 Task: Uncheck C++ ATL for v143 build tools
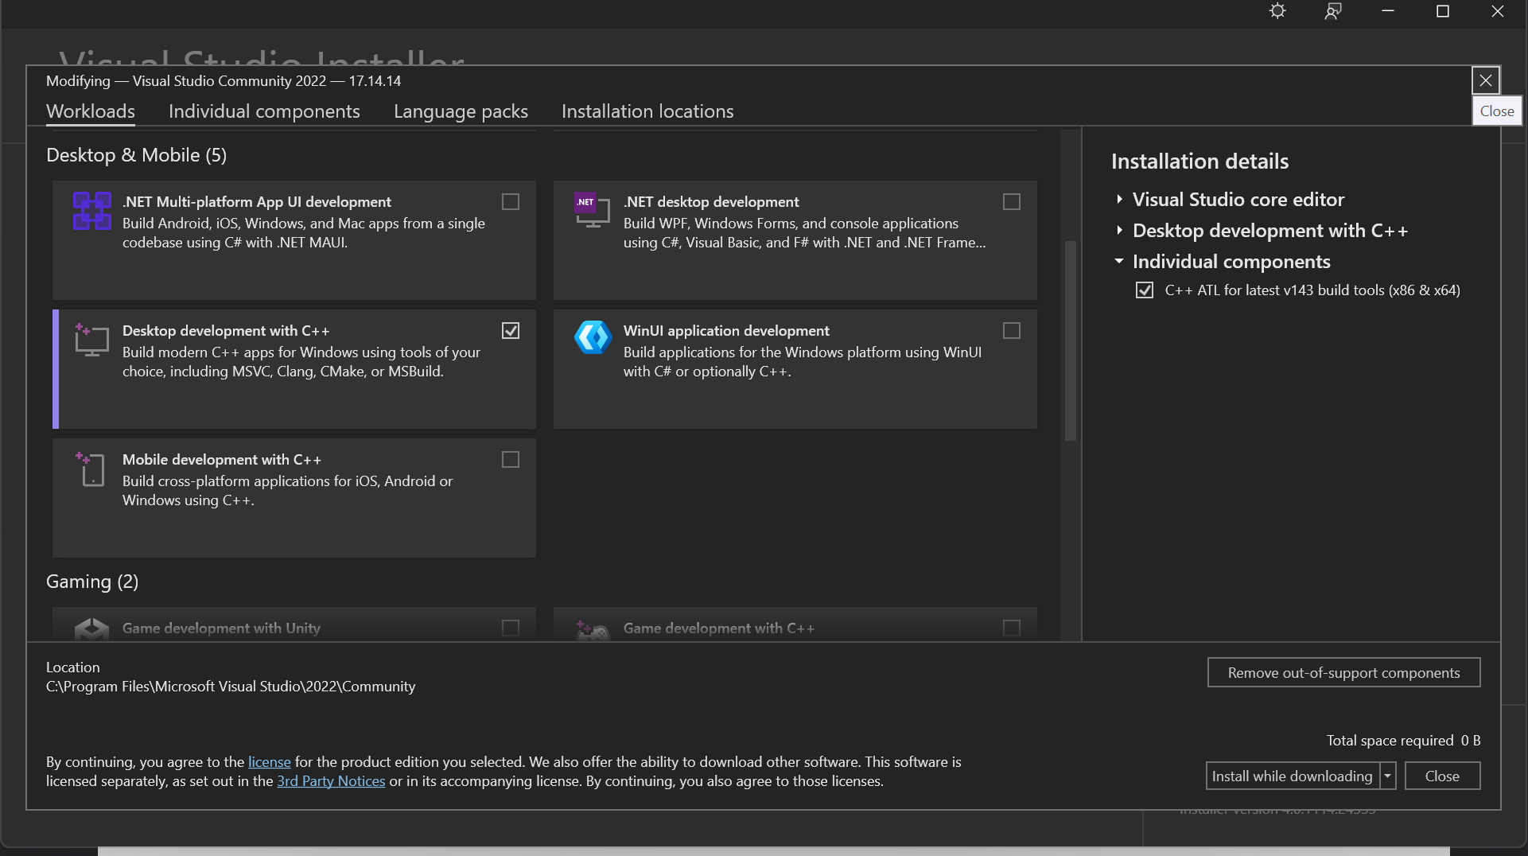point(1144,290)
